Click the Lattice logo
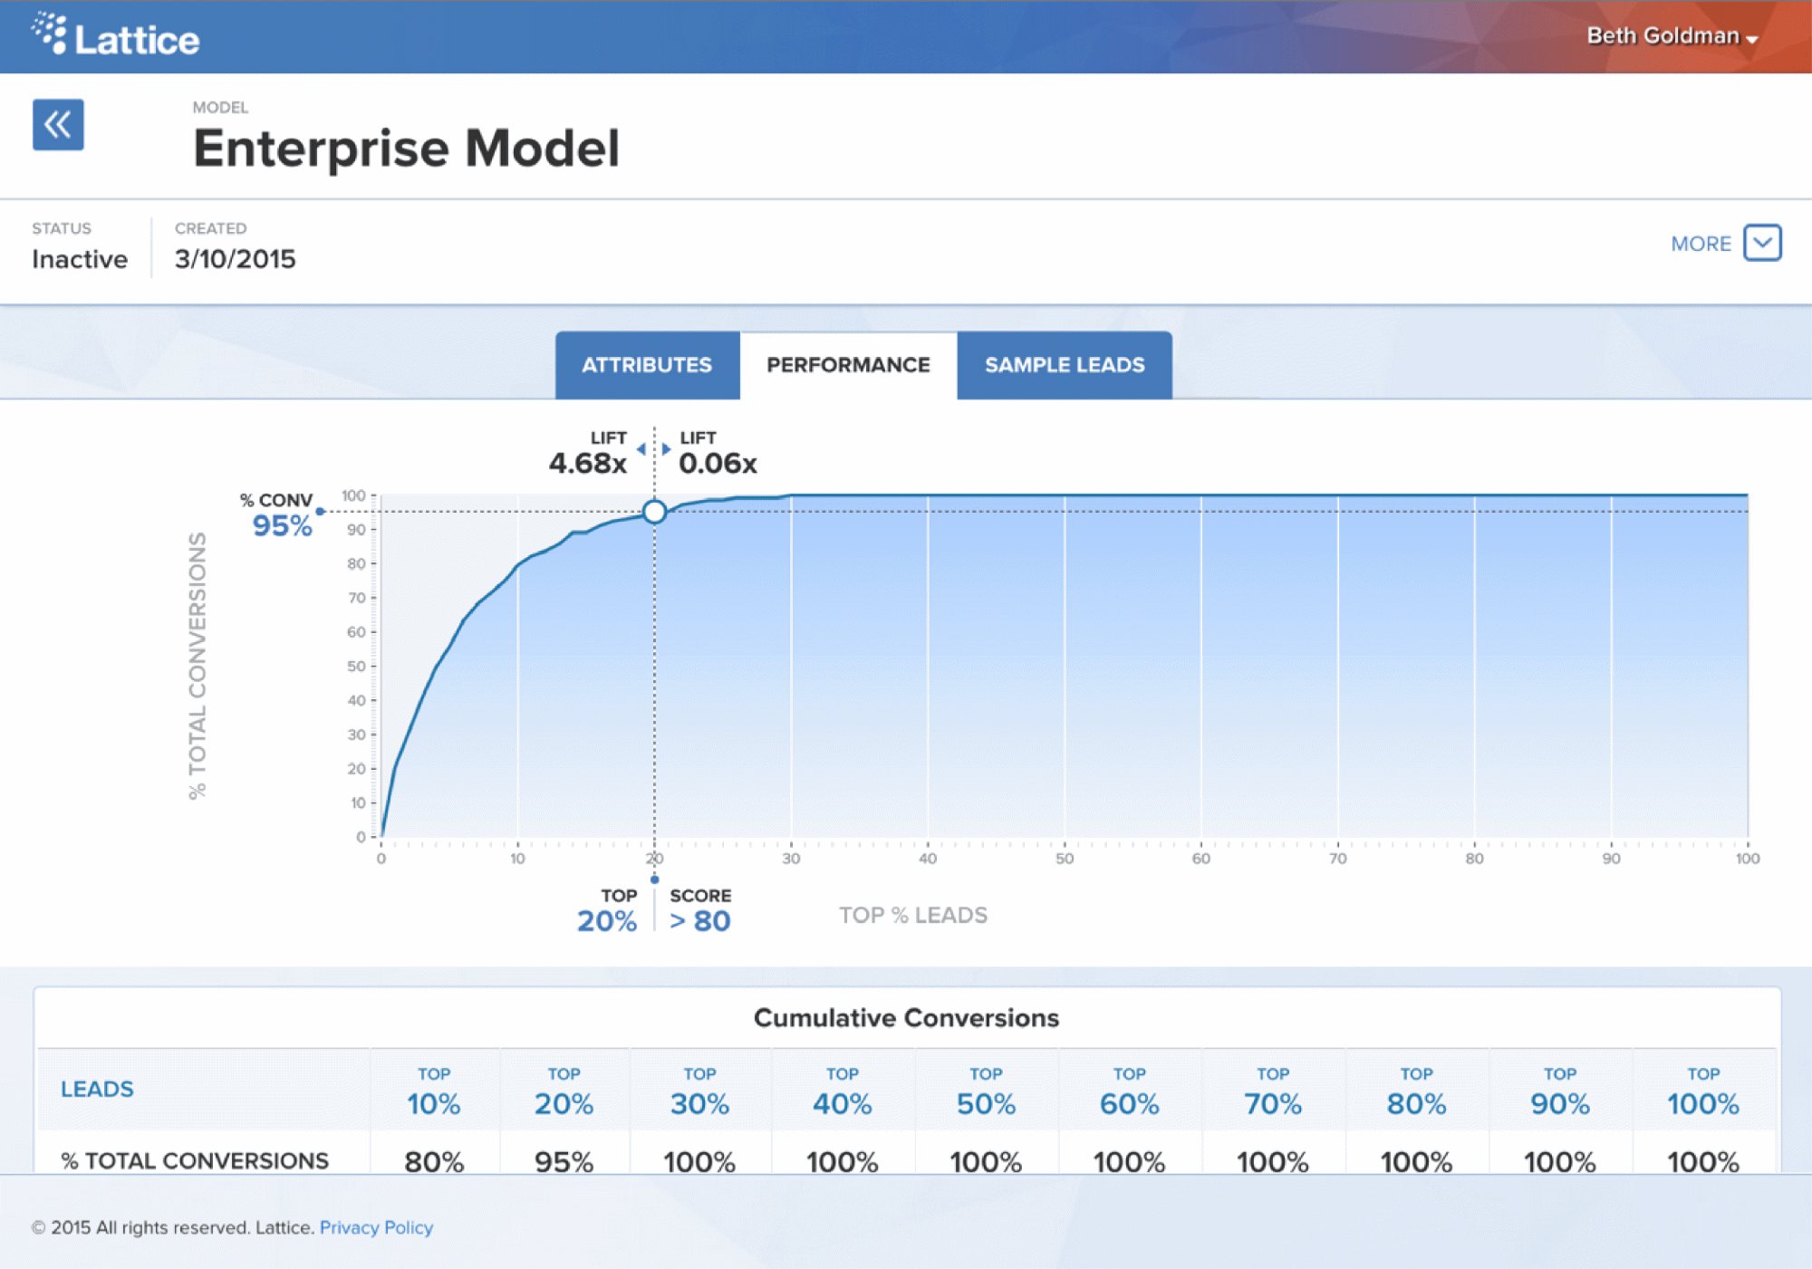Viewport: 1812px width, 1269px height. coord(115,36)
